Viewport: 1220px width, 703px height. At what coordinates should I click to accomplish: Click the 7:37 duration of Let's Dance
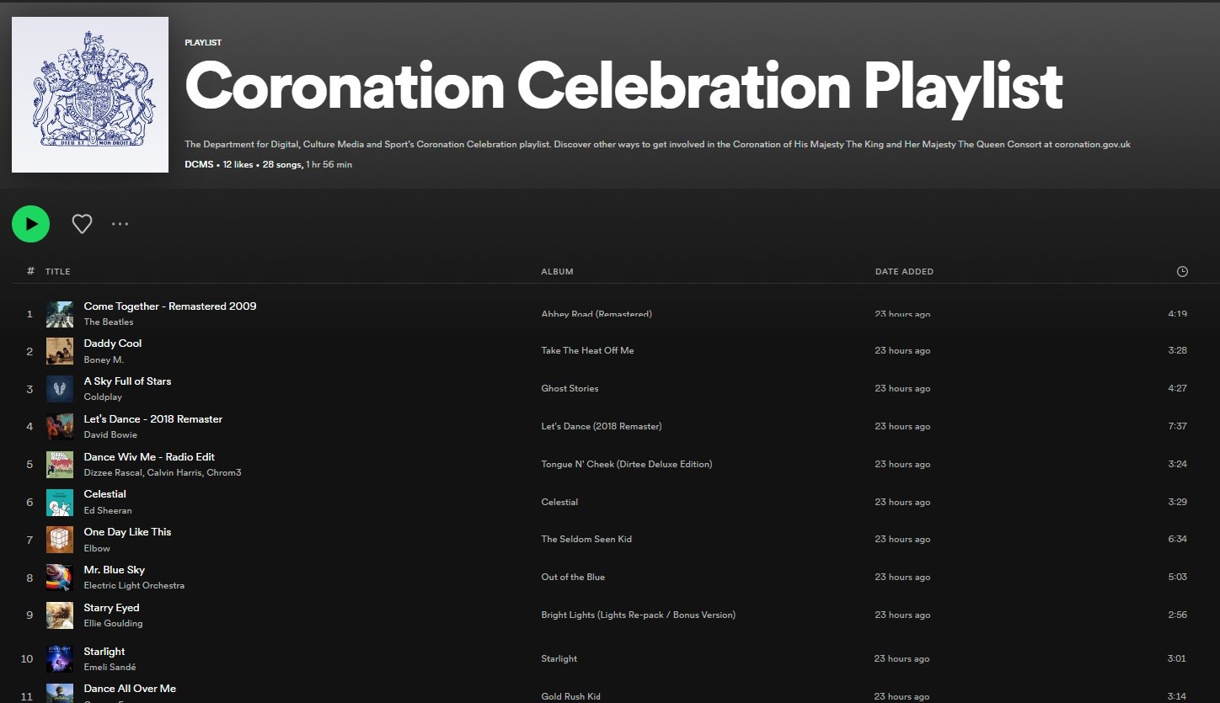pyautogui.click(x=1178, y=426)
